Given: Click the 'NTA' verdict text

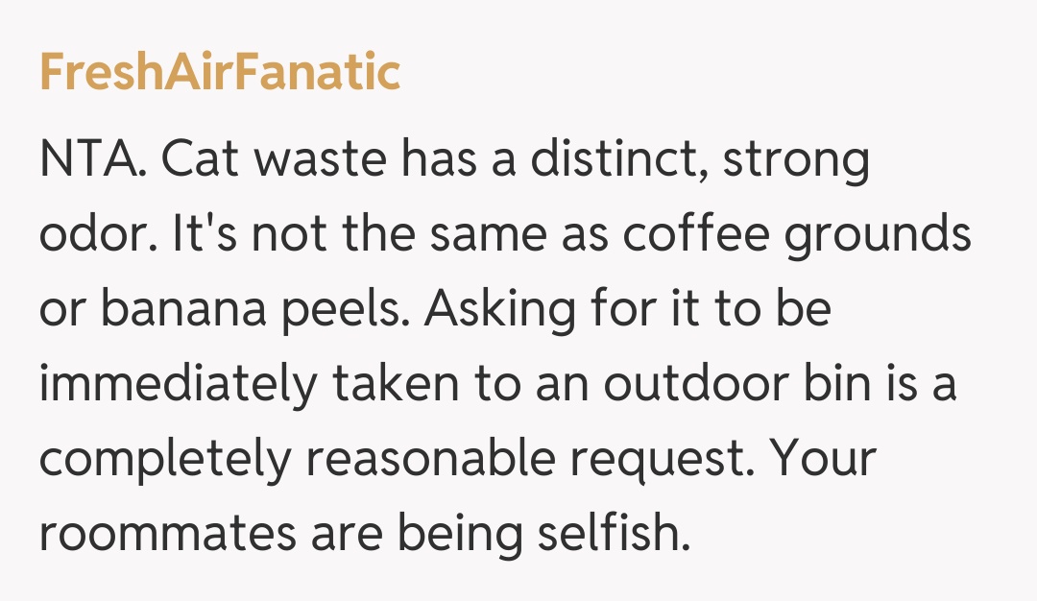Looking at the screenshot, I should click(91, 161).
